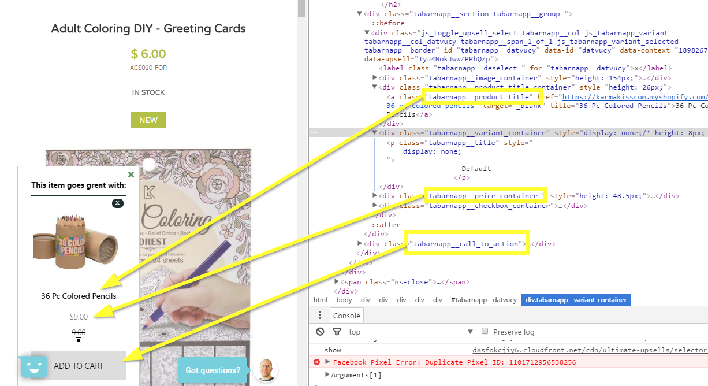Screen dimensions: 708x386
Task: Click the chat widget smiley icon
Action: (x=32, y=366)
